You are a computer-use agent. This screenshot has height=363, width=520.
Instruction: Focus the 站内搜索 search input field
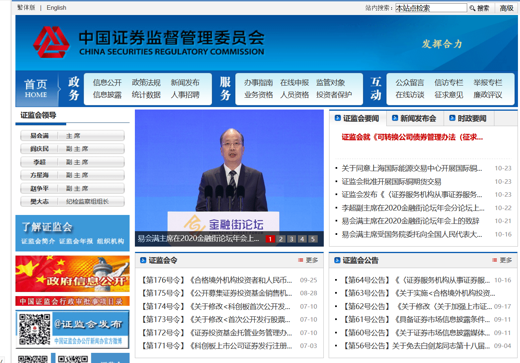click(x=431, y=8)
